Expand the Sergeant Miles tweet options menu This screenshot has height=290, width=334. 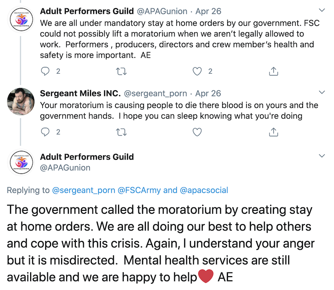coord(322,93)
